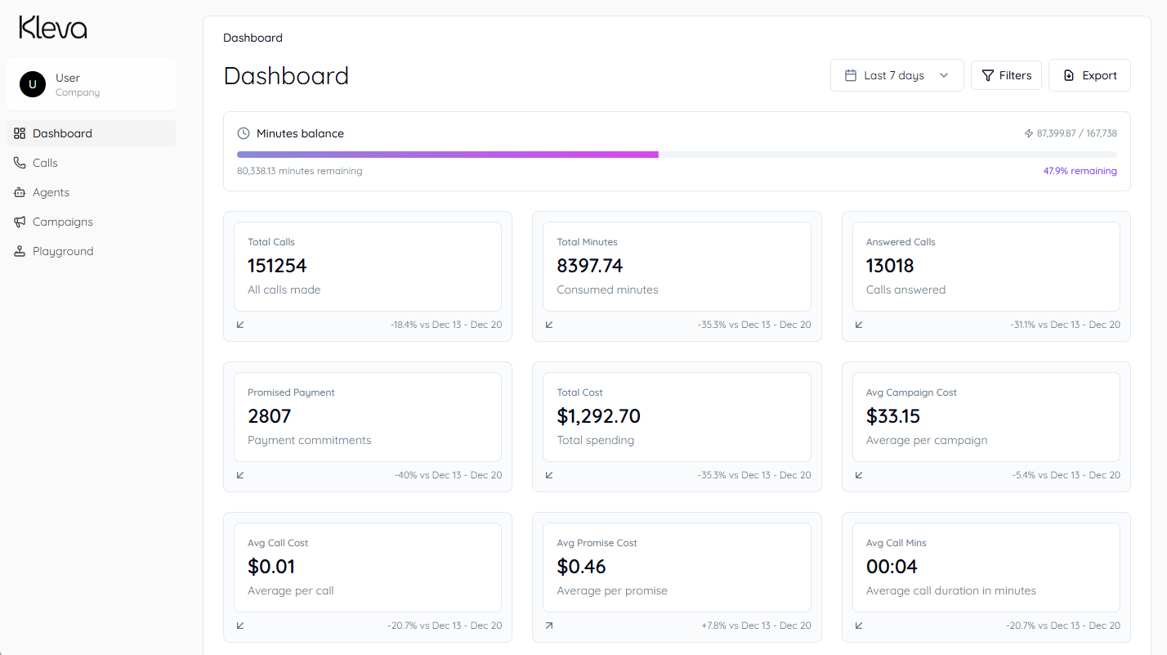Click the Dashboard breadcrumb link
This screenshot has width=1167, height=655.
[x=253, y=38]
